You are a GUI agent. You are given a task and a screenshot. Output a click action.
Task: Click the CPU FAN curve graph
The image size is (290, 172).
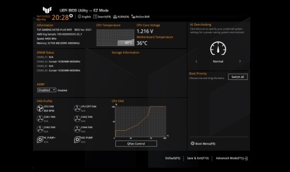(x=140, y=122)
